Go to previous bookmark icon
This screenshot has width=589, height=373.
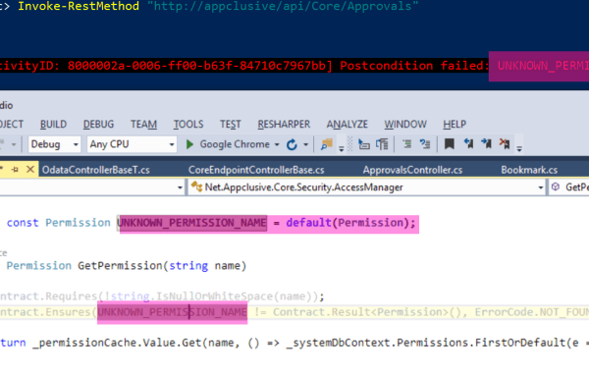coord(468,143)
